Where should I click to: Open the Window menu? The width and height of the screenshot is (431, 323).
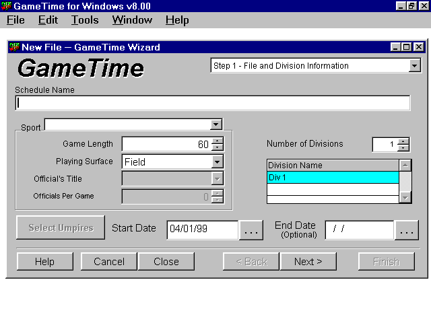pos(132,20)
